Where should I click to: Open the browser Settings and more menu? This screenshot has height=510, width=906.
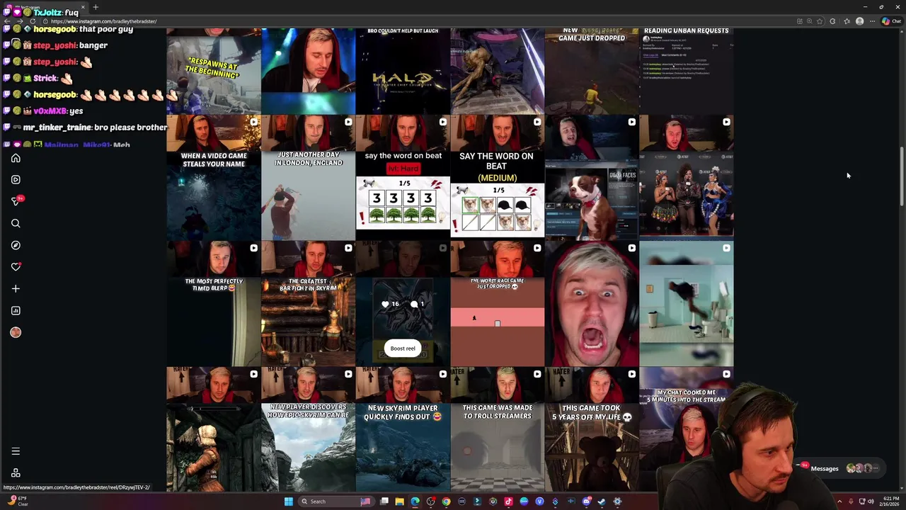click(872, 21)
